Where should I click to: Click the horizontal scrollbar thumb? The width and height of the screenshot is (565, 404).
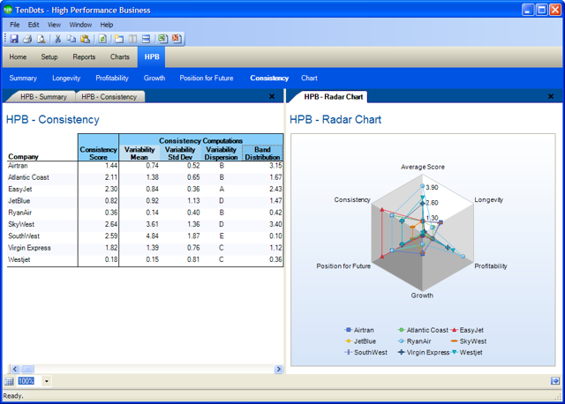(x=27, y=369)
